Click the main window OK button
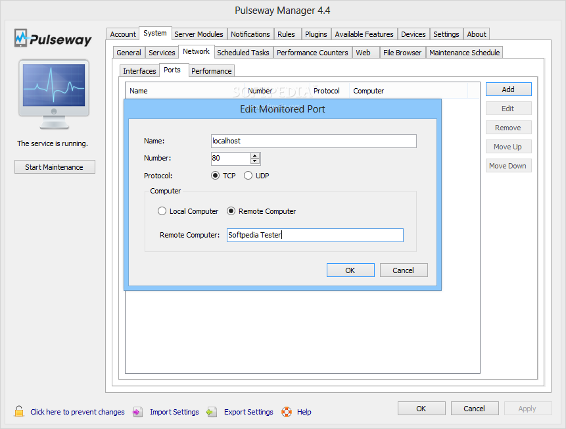The width and height of the screenshot is (566, 429). (x=421, y=409)
